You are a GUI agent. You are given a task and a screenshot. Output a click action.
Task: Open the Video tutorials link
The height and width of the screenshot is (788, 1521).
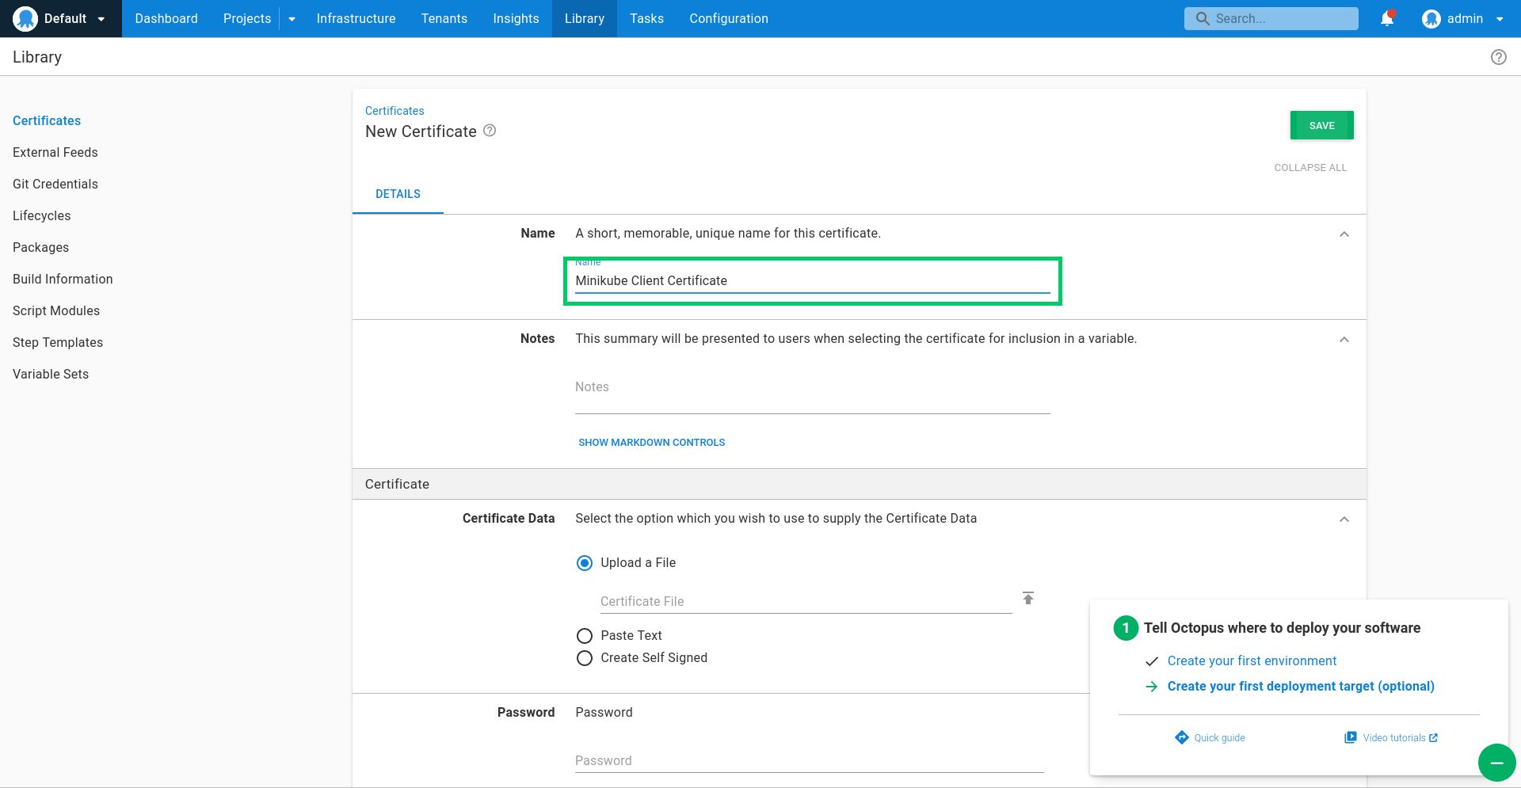point(1394,738)
